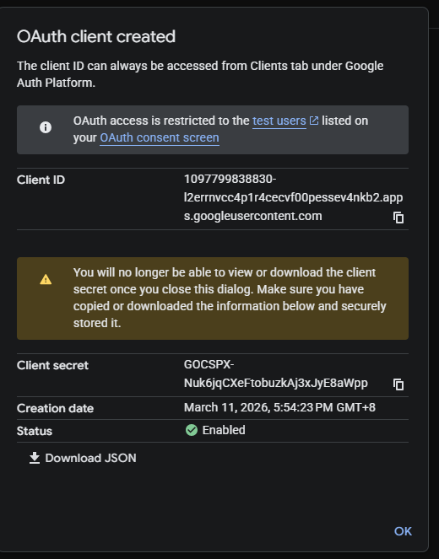
Task: Click OK to close the dialog
Action: 403,531
